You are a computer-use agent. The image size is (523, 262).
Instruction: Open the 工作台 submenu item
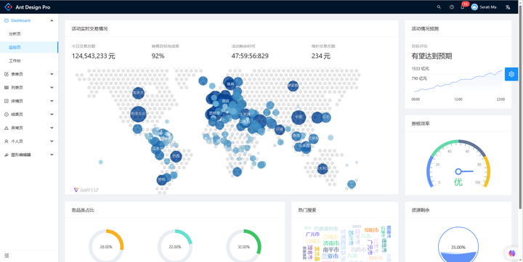[29, 61]
